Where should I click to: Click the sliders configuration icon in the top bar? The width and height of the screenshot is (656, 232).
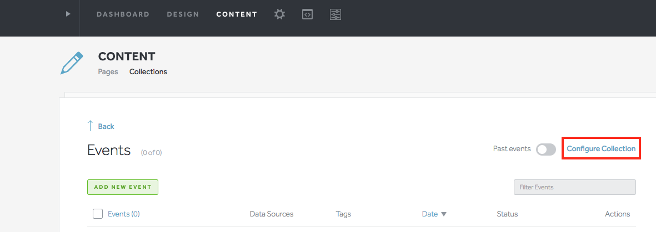[x=335, y=14]
